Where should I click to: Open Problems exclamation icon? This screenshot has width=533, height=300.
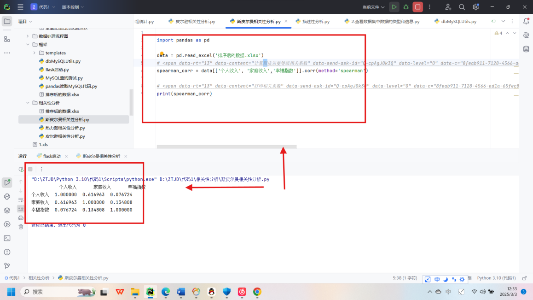(7, 253)
